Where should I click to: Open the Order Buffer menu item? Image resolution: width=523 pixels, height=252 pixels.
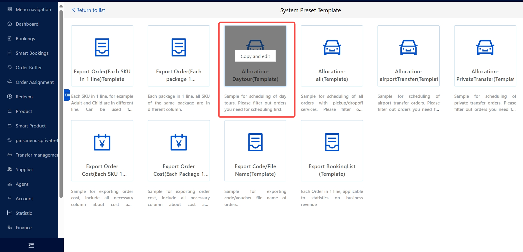(29, 68)
